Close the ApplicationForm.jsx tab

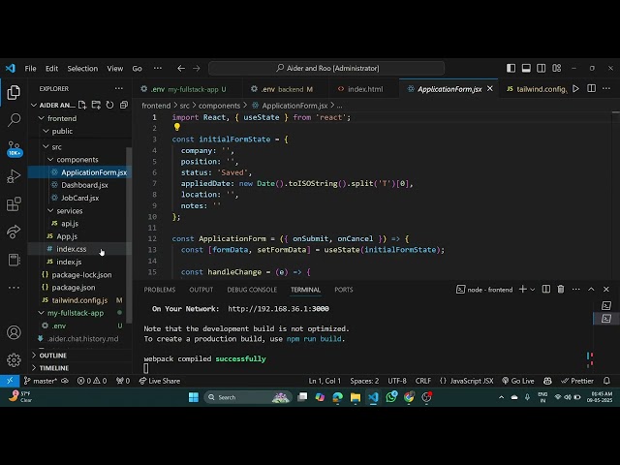pyautogui.click(x=490, y=88)
